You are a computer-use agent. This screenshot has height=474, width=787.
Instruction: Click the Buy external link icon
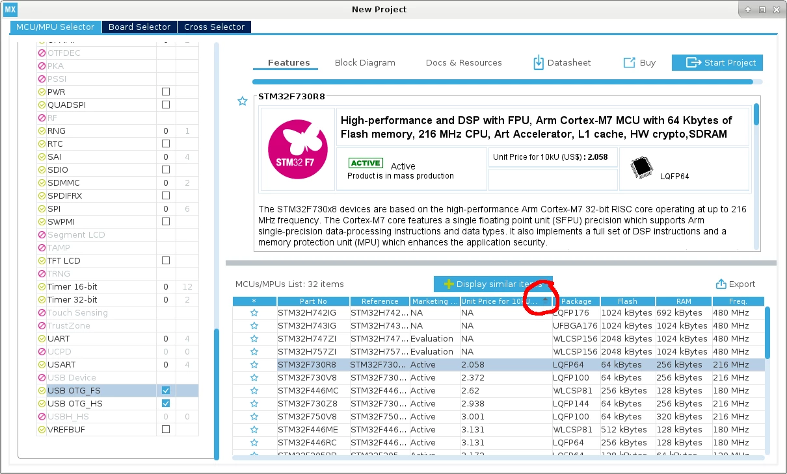[x=629, y=62]
